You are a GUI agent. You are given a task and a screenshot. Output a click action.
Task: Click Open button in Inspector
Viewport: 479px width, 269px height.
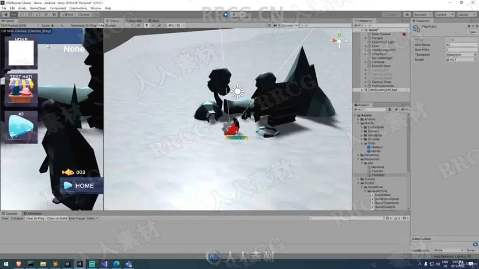click(472, 32)
